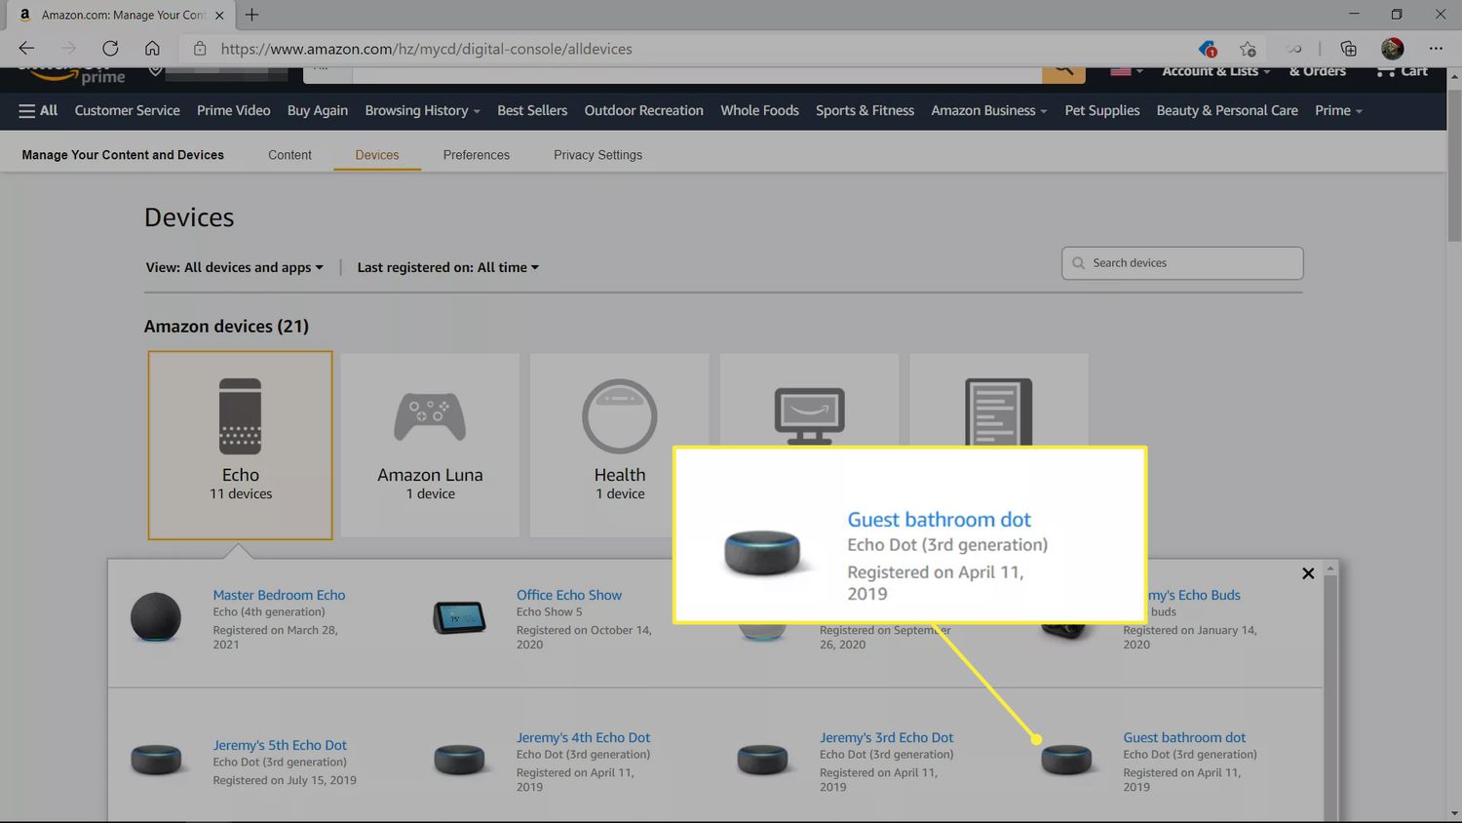1462x823 pixels.
Task: Select the Amazon Luna category tile
Action: pos(430,445)
